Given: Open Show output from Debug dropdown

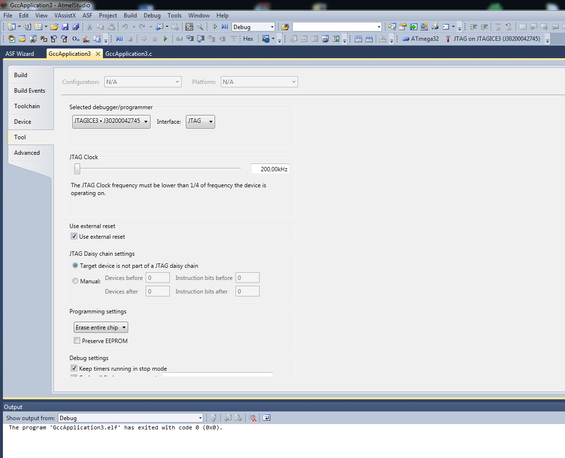Looking at the screenshot, I should click(131, 418).
